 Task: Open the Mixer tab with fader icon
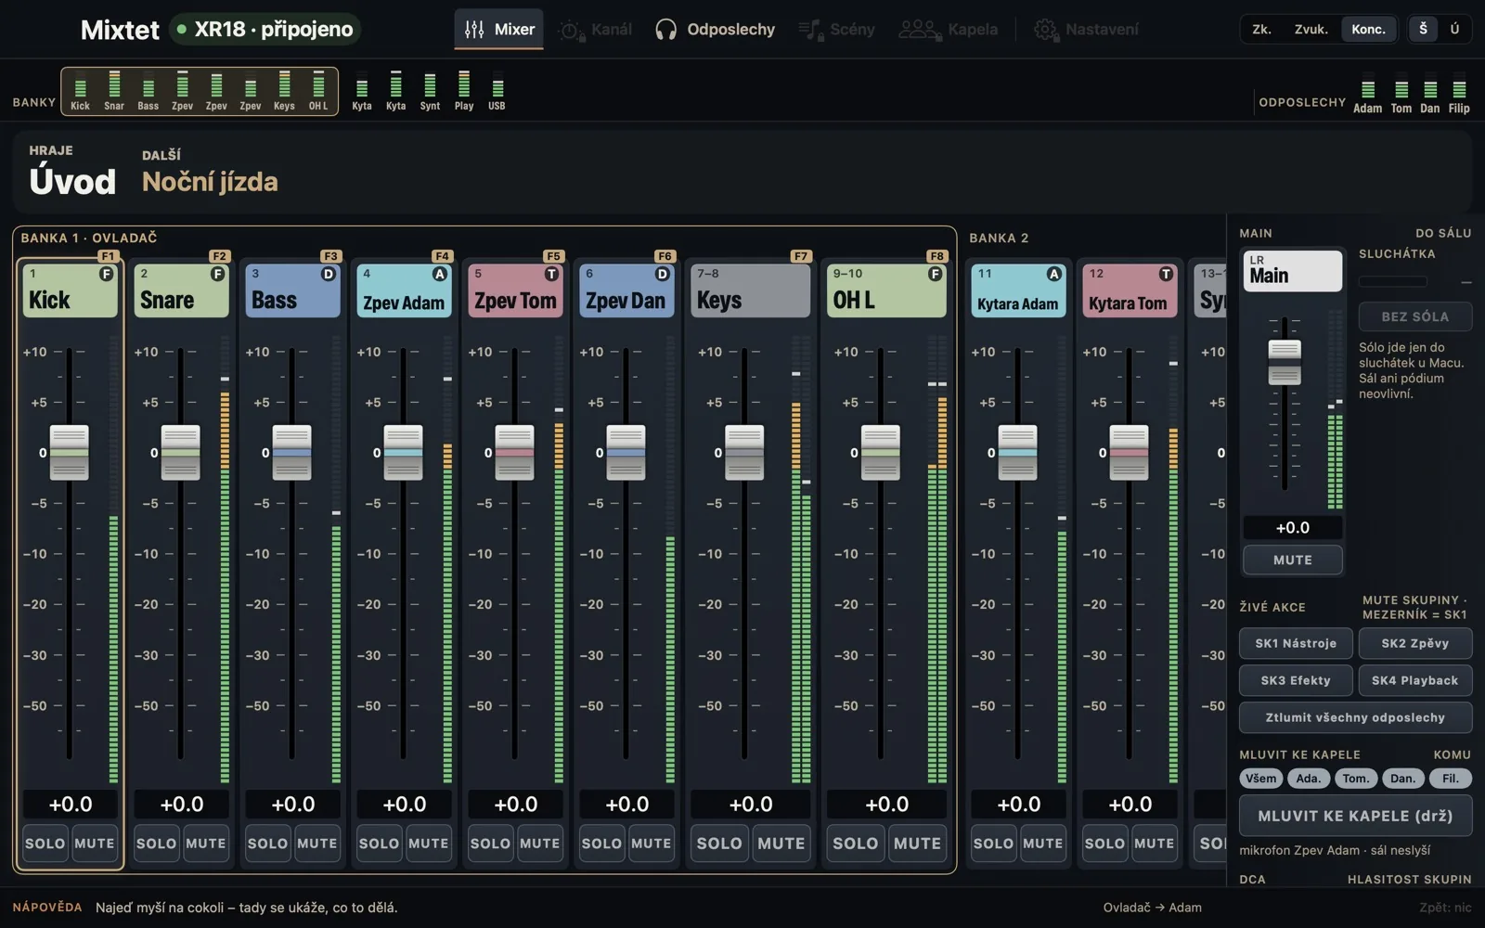[499, 30]
